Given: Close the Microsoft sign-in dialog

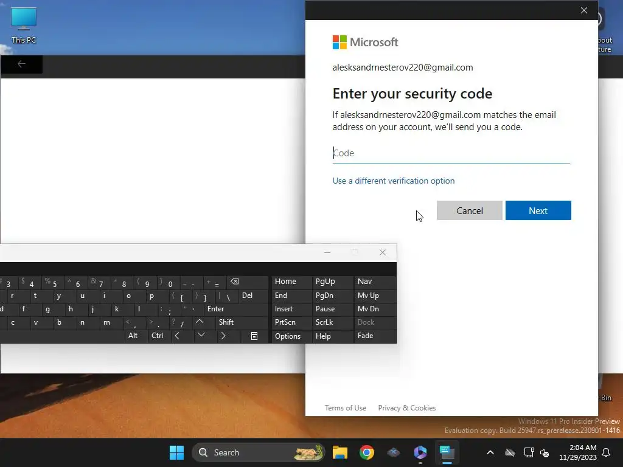Looking at the screenshot, I should coord(583,10).
